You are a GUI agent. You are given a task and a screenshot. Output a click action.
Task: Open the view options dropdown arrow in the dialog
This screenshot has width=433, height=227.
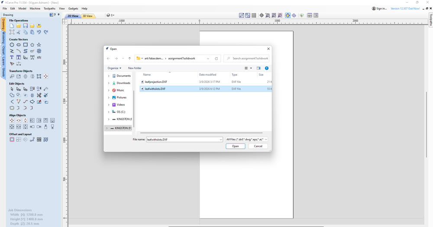point(251,68)
